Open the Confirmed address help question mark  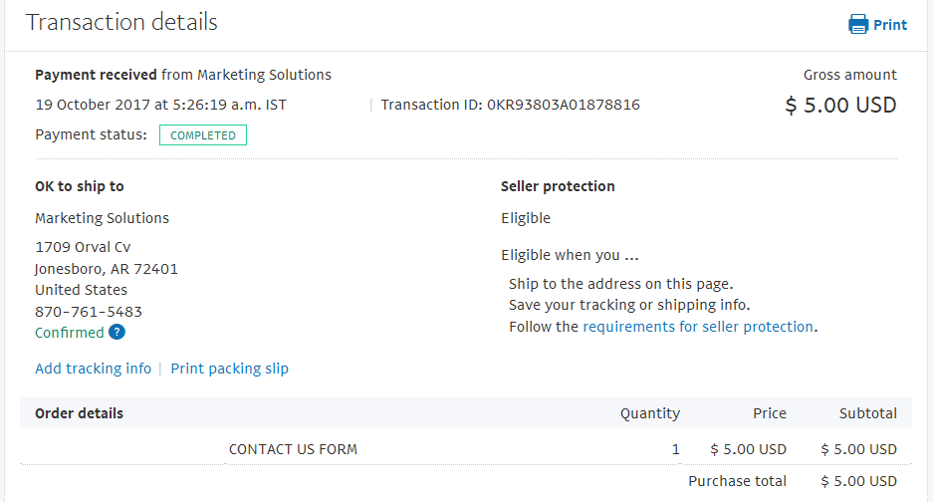pos(117,333)
